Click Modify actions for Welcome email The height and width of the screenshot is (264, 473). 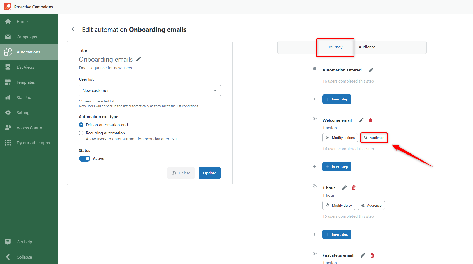pos(340,138)
